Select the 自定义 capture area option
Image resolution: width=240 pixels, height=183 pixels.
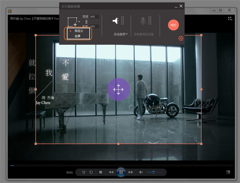click(78, 31)
